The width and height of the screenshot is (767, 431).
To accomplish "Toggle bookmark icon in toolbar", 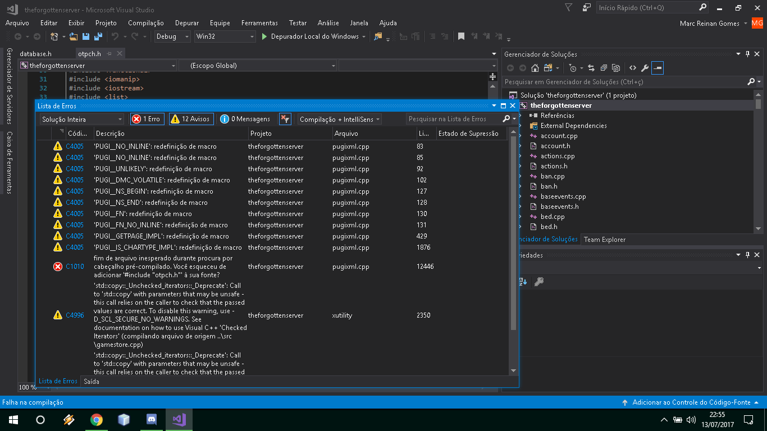I will (x=461, y=36).
